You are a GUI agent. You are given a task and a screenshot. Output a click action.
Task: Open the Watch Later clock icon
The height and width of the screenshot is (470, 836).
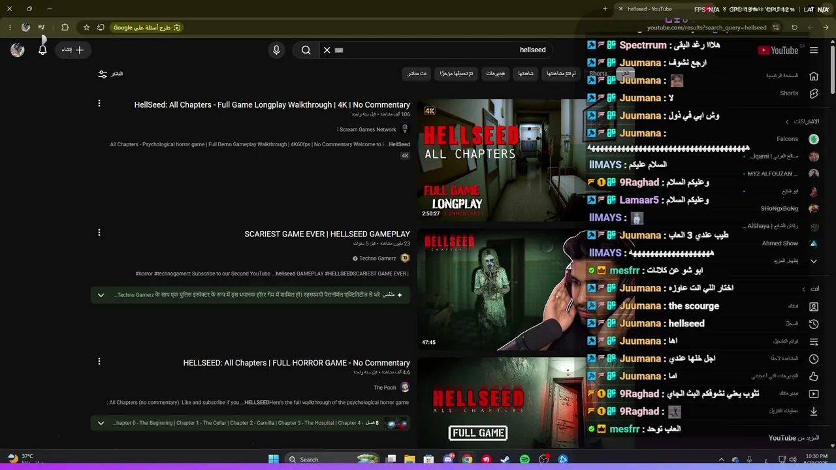814,359
